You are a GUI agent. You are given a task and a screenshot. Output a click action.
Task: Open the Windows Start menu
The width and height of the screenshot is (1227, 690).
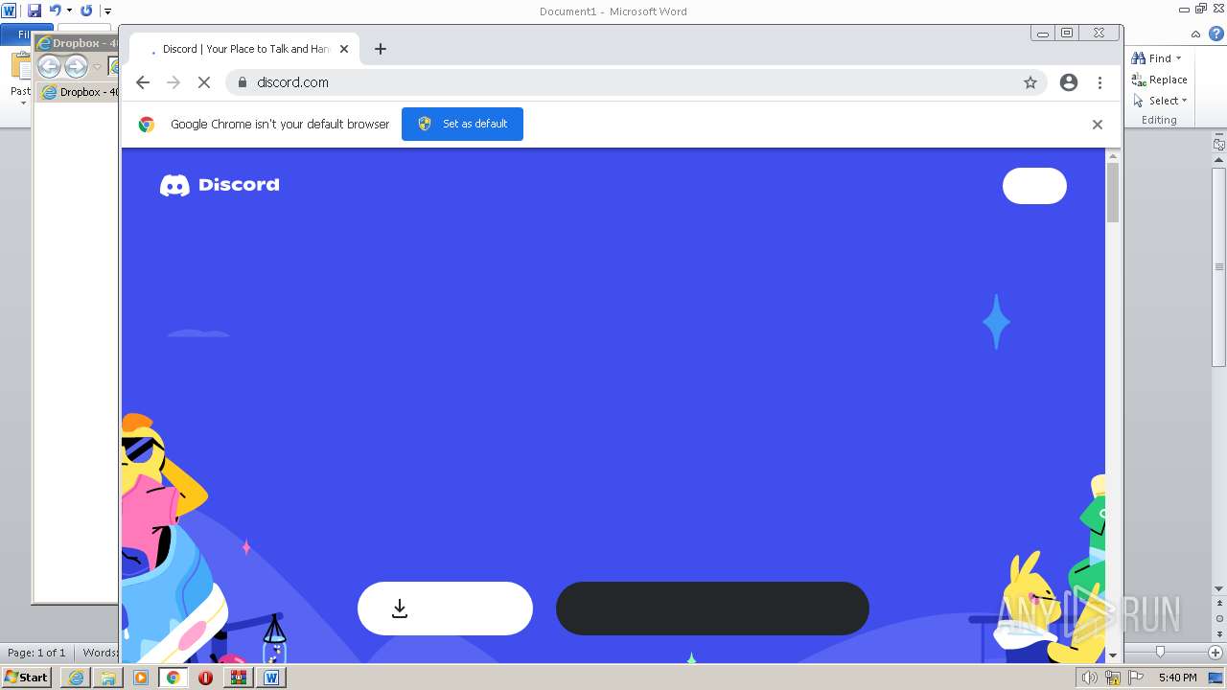pyautogui.click(x=26, y=677)
